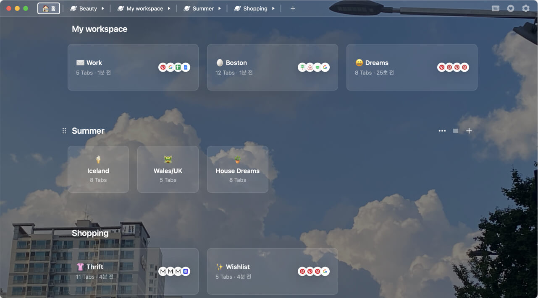
Task: Click the favicon group on Boston card
Action: pos(314,67)
